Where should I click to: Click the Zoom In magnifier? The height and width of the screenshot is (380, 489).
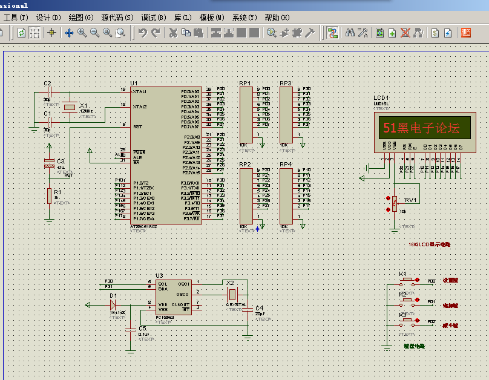(x=82, y=33)
